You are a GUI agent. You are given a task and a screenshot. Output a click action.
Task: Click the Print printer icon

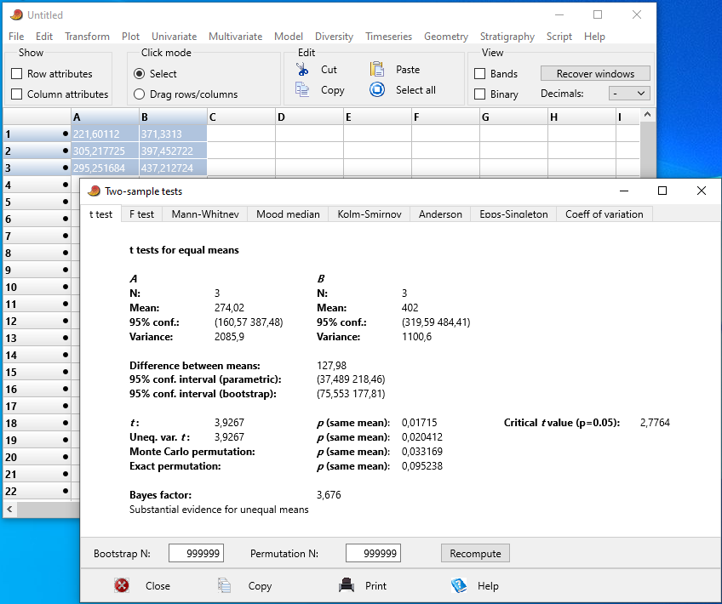click(347, 585)
